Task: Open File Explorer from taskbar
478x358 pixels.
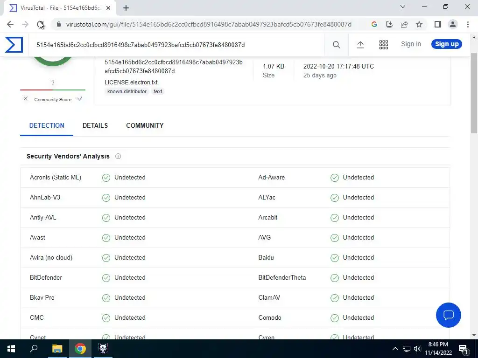Action: pos(57,349)
